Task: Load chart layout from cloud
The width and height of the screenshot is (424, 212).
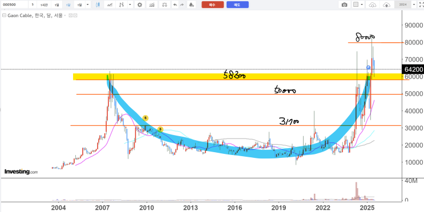Action: click(x=372, y=5)
